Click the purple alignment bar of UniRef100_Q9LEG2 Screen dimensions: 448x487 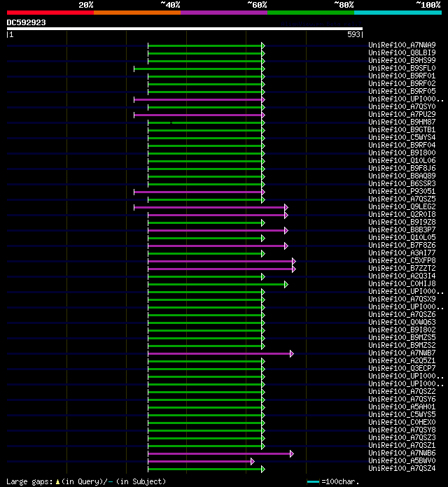click(x=209, y=208)
